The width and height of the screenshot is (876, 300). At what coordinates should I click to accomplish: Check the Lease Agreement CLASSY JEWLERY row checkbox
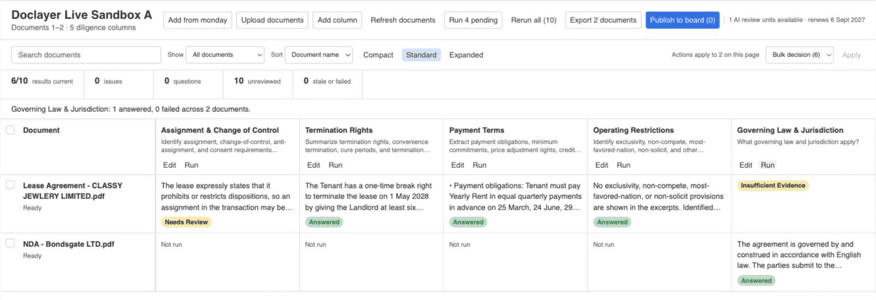(10, 185)
